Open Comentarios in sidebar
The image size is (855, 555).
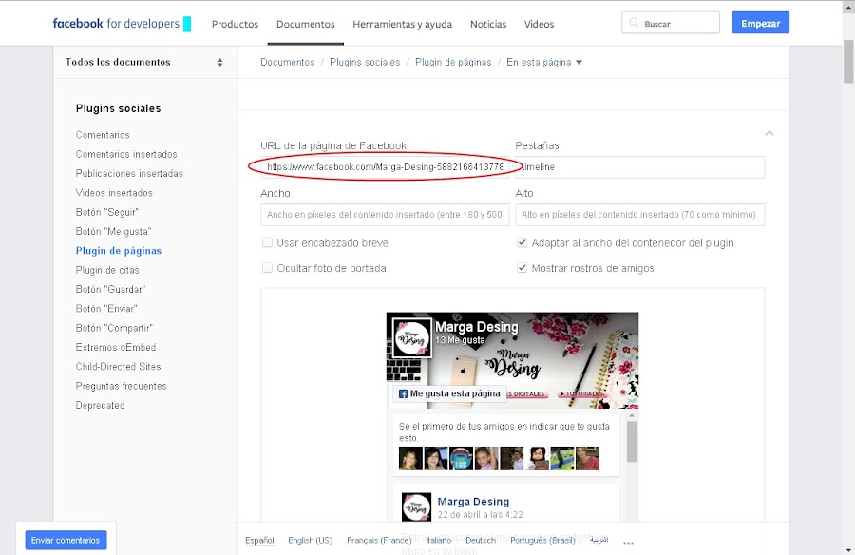[x=103, y=135]
